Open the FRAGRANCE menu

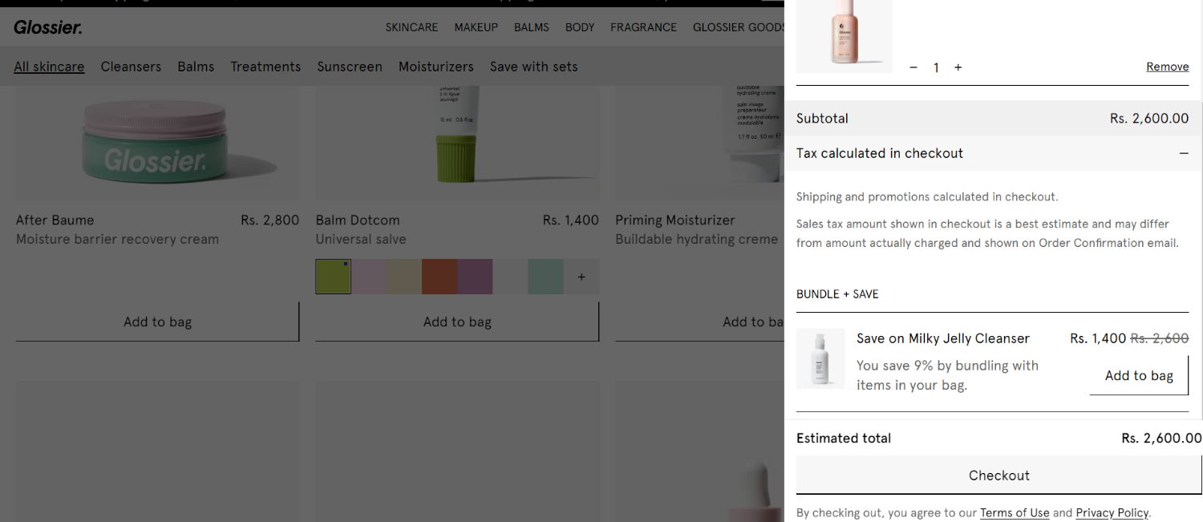tap(644, 27)
